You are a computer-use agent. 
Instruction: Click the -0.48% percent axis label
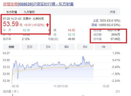click(x=116, y=67)
